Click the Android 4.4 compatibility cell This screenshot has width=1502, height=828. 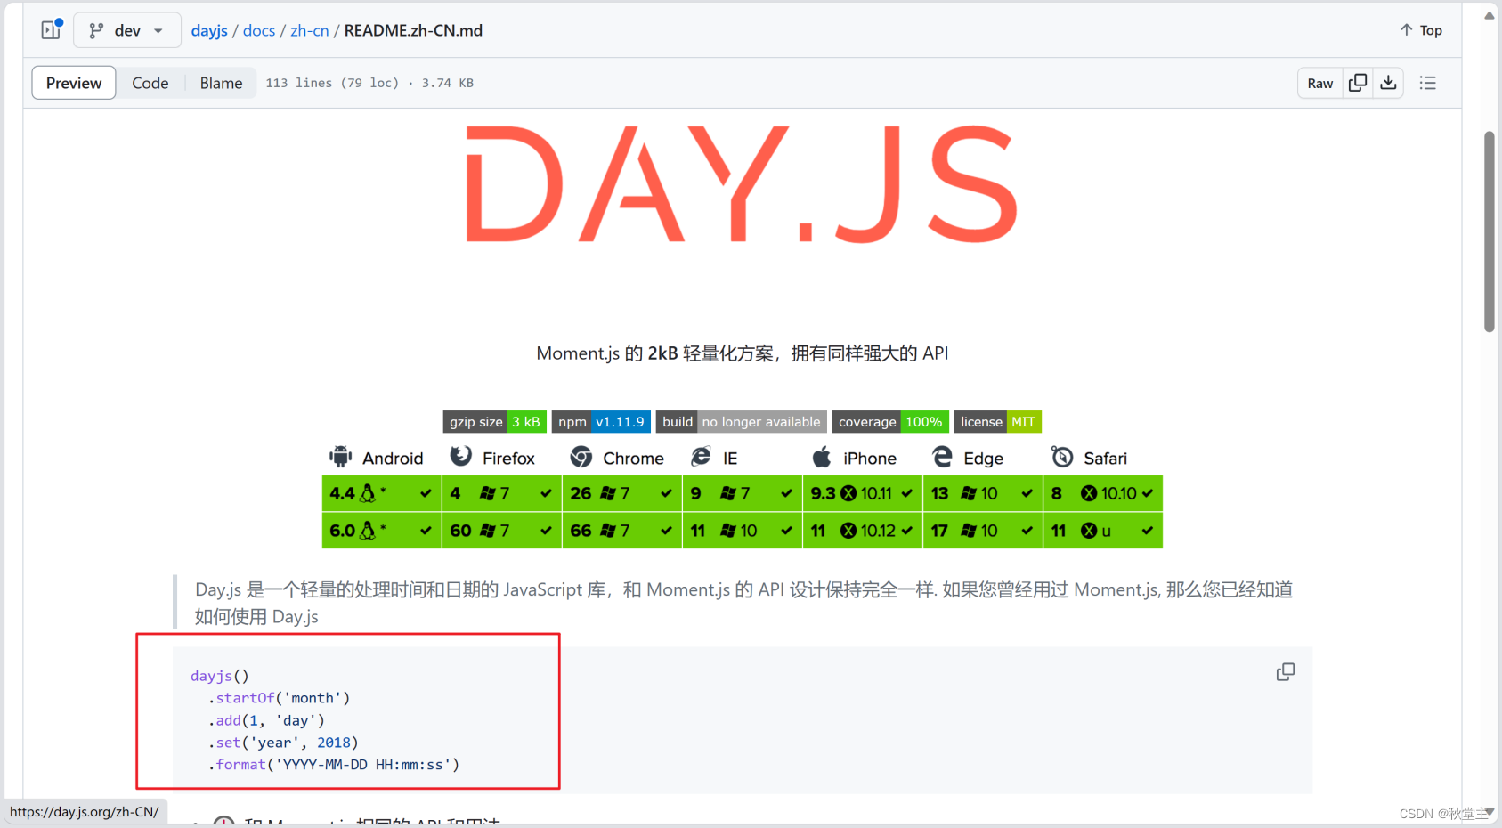(381, 493)
